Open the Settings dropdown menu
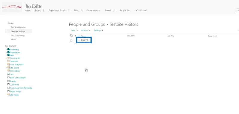Image resolution: width=239 pixels, height=114 pixels. coord(98,31)
